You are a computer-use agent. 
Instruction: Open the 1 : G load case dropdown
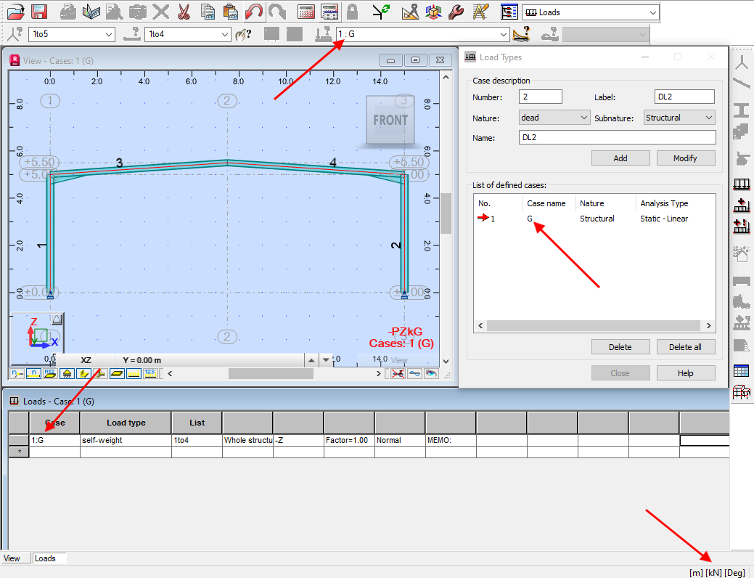coord(503,35)
